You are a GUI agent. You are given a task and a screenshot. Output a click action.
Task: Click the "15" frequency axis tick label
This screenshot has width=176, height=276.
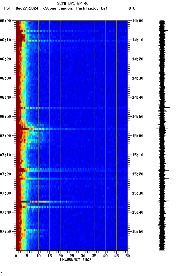pyautogui.click(x=49, y=256)
